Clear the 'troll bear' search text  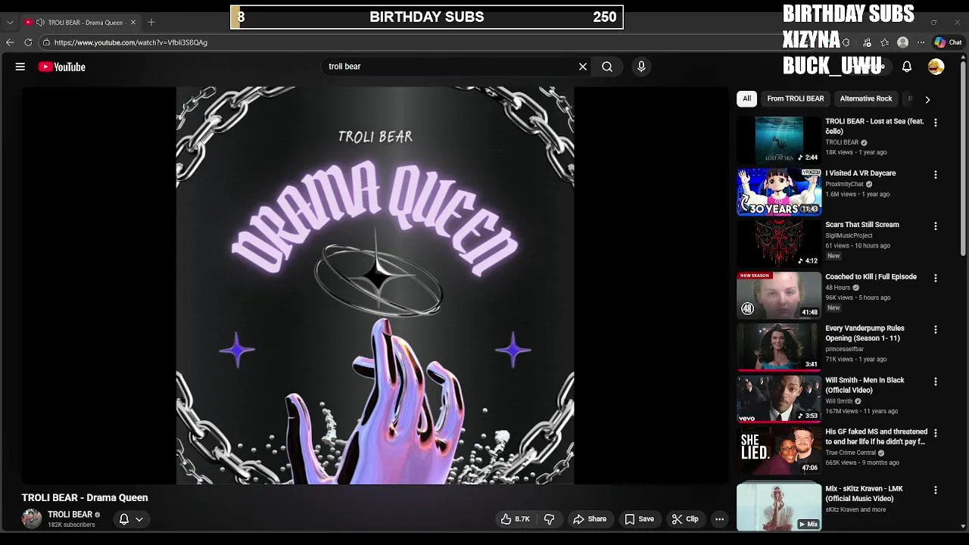(583, 67)
